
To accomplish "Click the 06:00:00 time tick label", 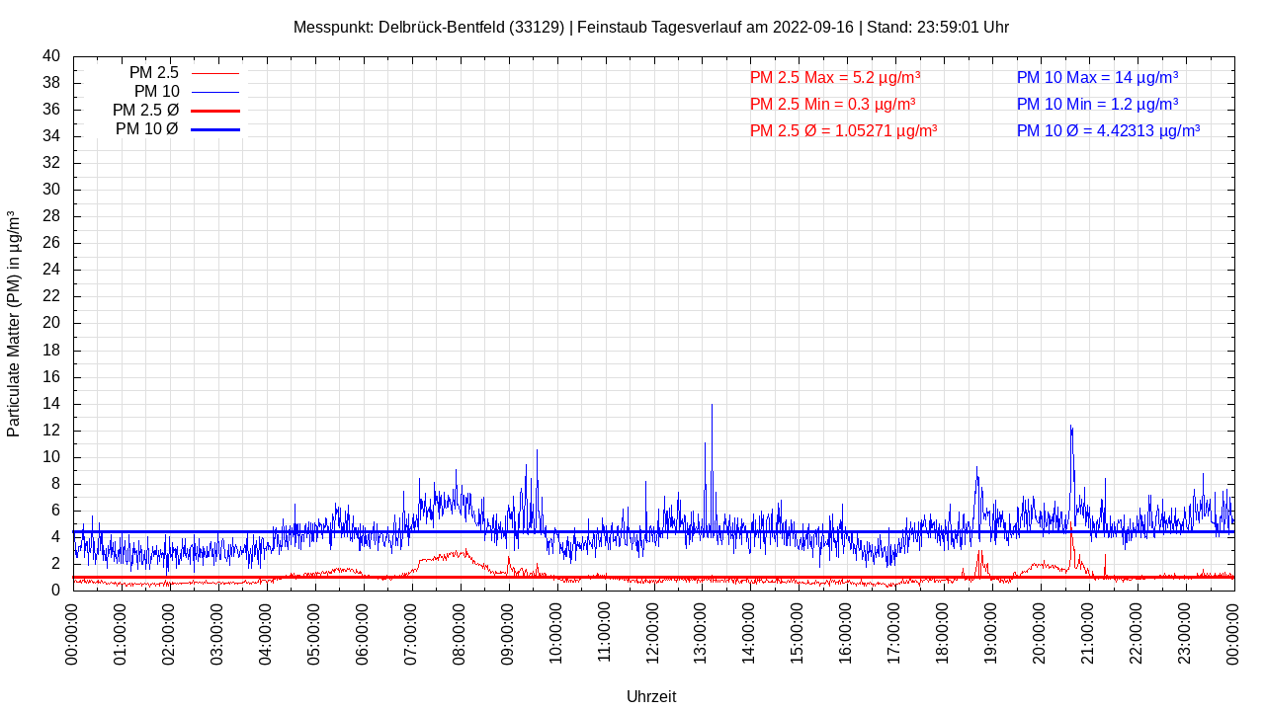I will [363, 632].
